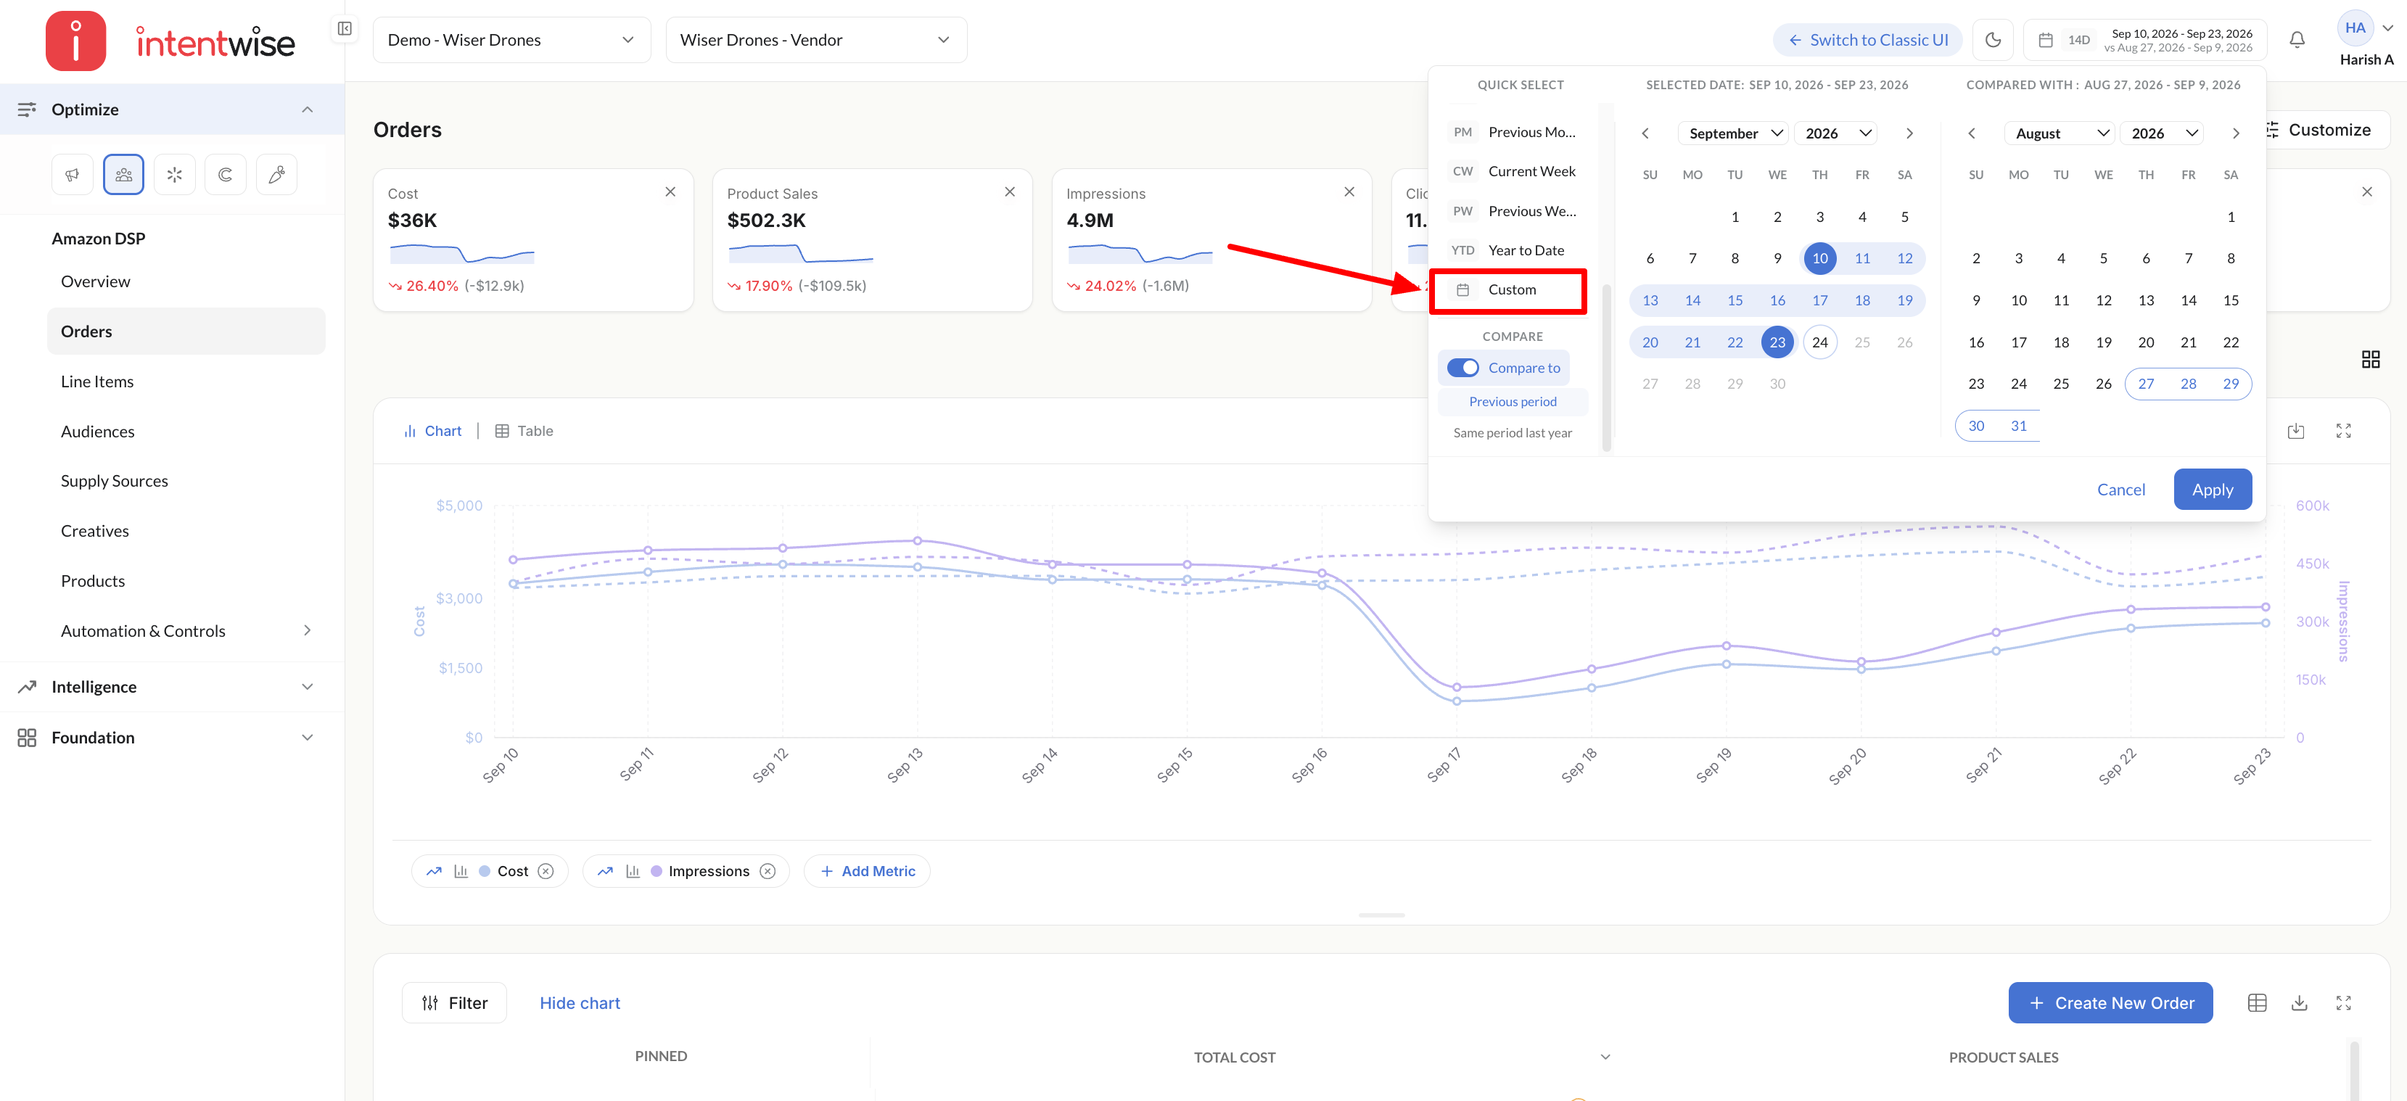Toggle dark mode moon icon
Screen dimensions: 2407x1101
(1992, 40)
